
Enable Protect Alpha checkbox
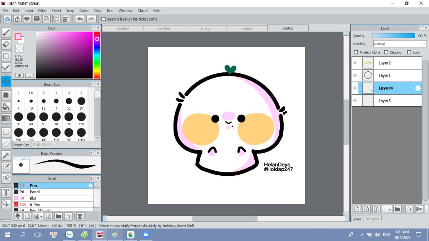(356, 52)
